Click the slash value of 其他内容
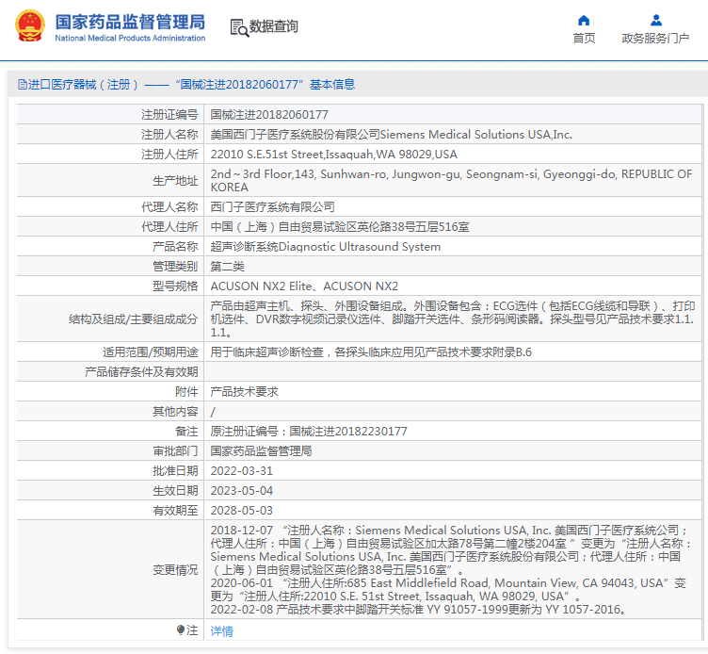Image resolution: width=708 pixels, height=654 pixels. point(213,412)
